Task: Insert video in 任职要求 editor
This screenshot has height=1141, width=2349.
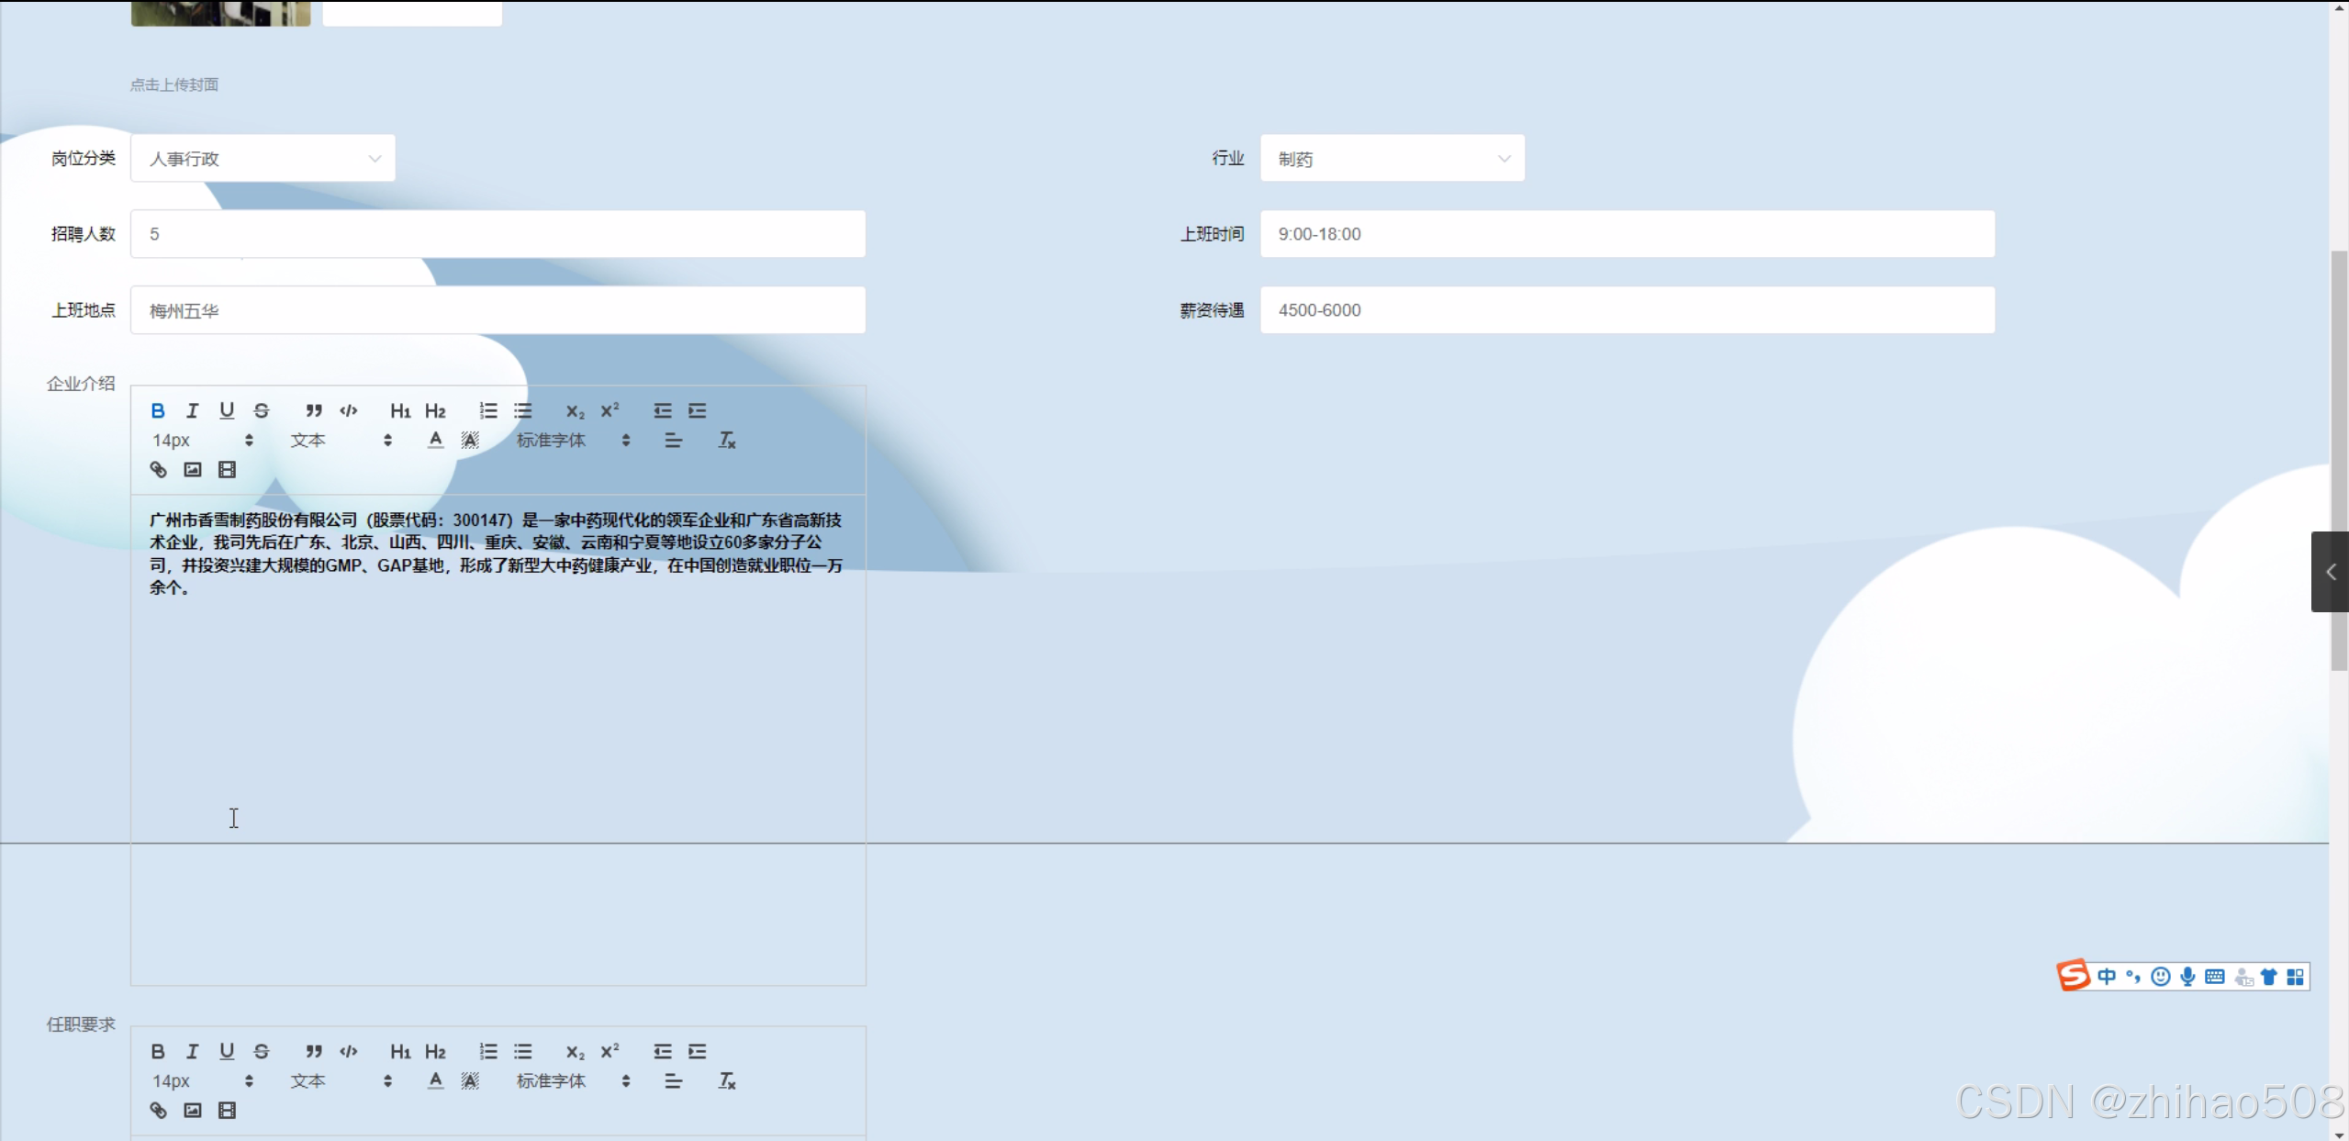Action: tap(227, 1111)
